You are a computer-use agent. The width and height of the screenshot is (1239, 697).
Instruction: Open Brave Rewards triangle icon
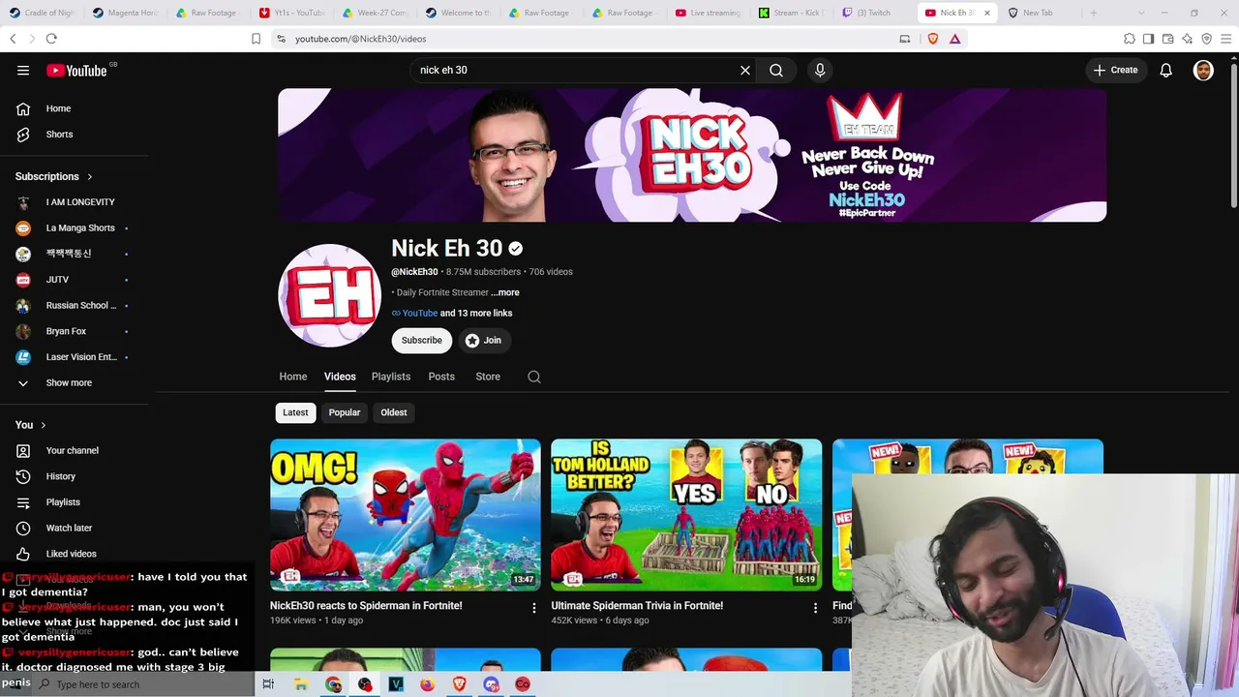click(954, 39)
